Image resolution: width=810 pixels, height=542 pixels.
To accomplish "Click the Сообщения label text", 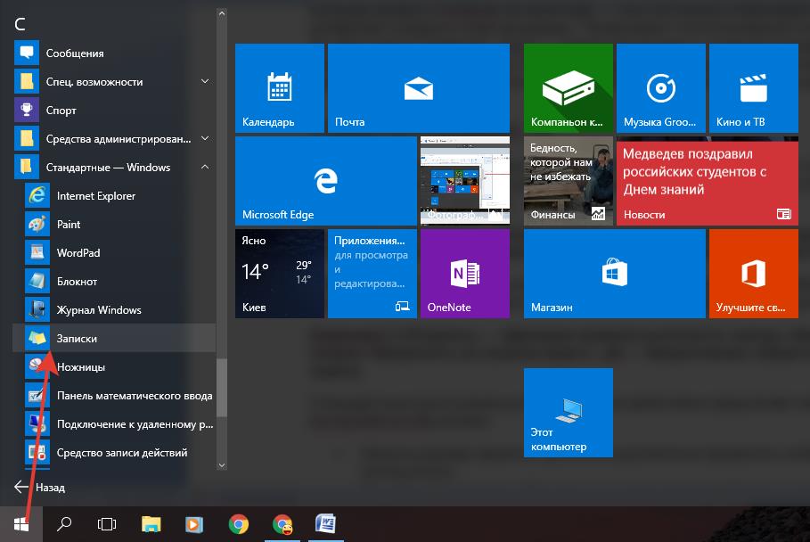I will (x=74, y=53).
